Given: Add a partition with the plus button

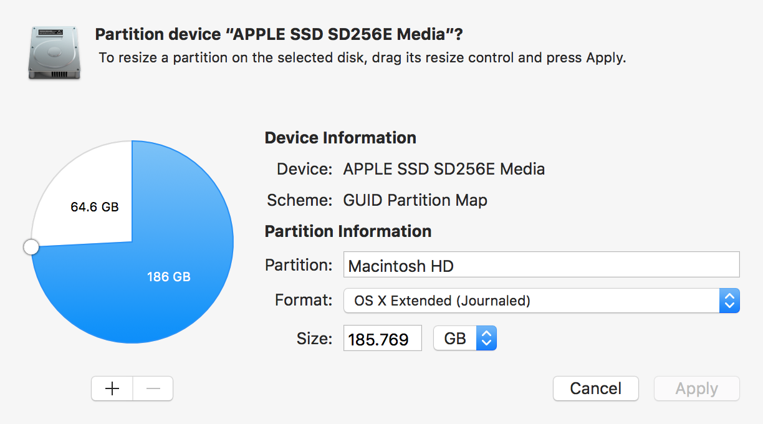Looking at the screenshot, I should point(112,388).
